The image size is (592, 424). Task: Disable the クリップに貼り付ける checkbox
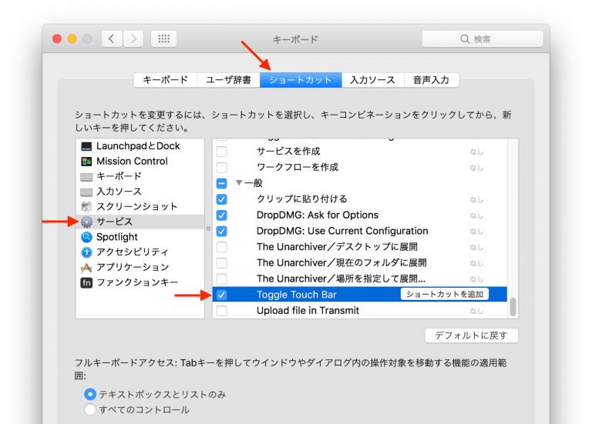pos(222,199)
